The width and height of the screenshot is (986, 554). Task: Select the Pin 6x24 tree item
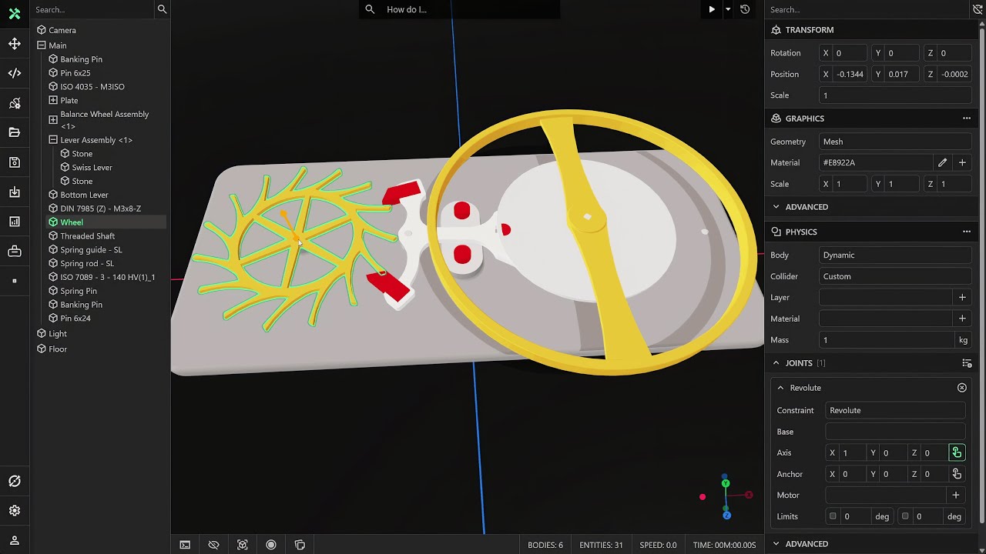(75, 319)
